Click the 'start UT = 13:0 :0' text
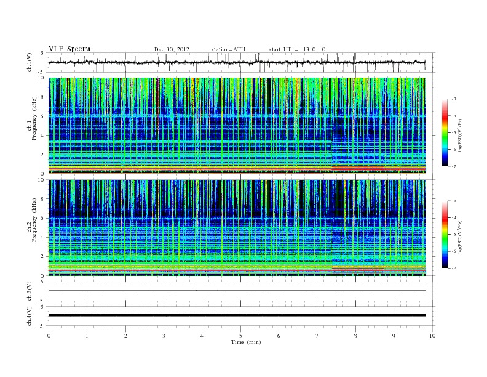This screenshot has width=487, height=377. pos(297,49)
